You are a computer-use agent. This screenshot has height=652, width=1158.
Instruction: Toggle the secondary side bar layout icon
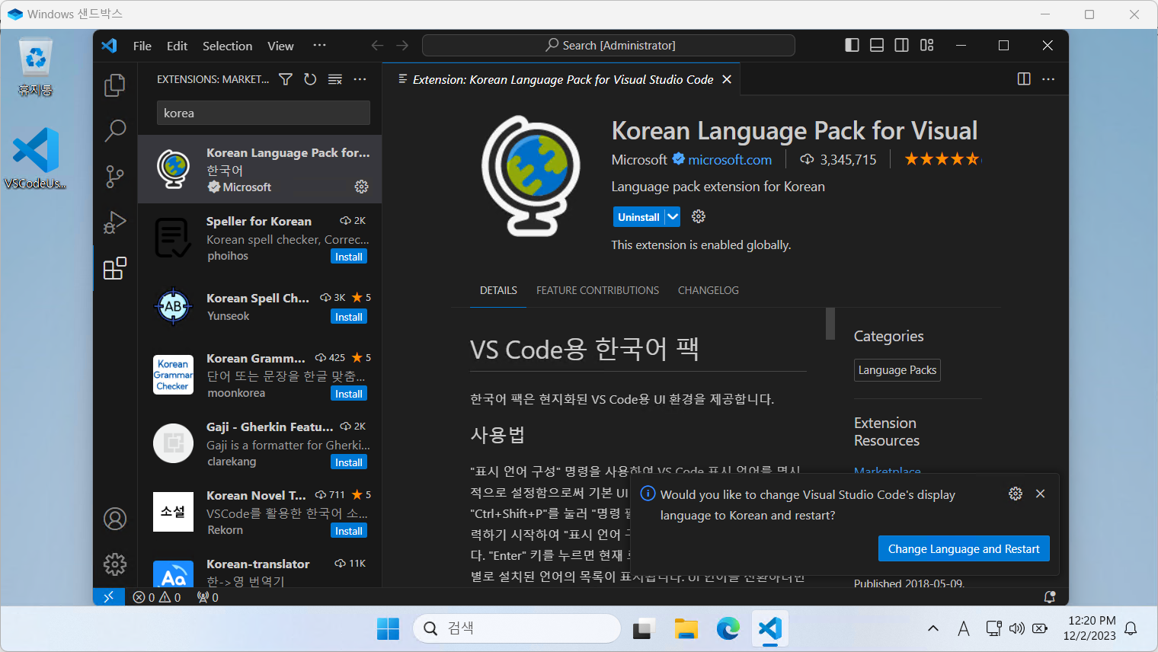point(902,45)
